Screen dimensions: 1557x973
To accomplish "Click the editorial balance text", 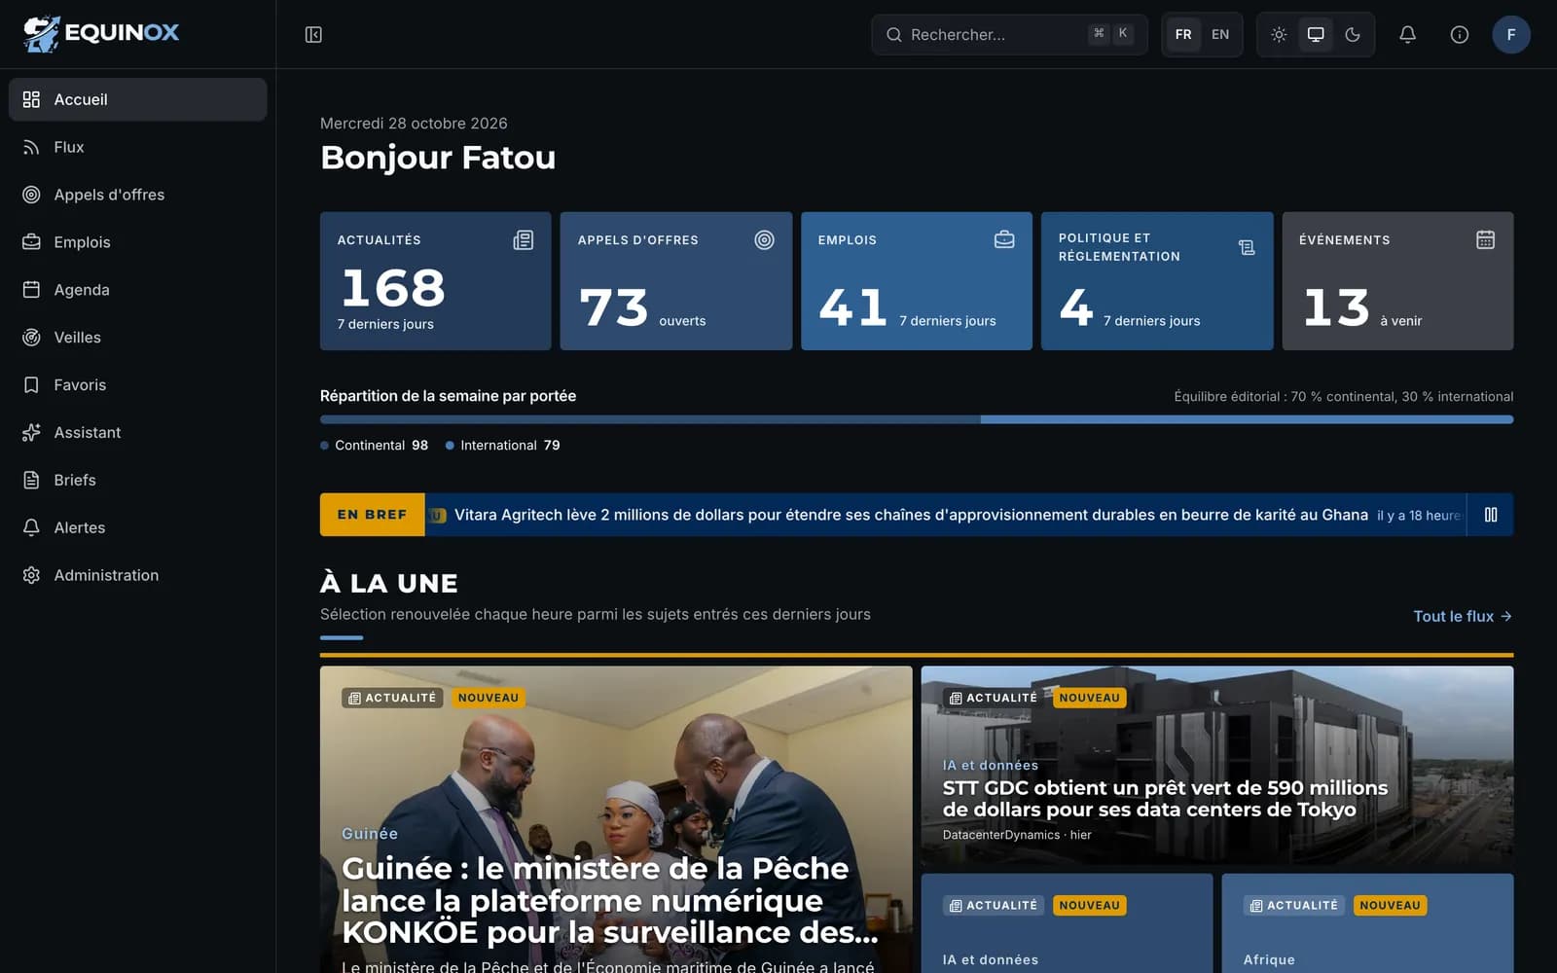I will tap(1344, 396).
